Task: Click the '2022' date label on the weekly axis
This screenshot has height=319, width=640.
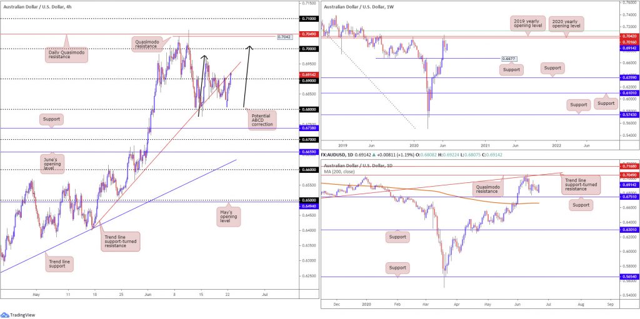Action: point(556,145)
